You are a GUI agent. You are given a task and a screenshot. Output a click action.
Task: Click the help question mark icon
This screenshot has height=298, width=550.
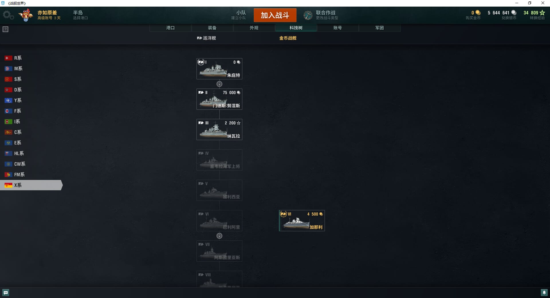5,29
